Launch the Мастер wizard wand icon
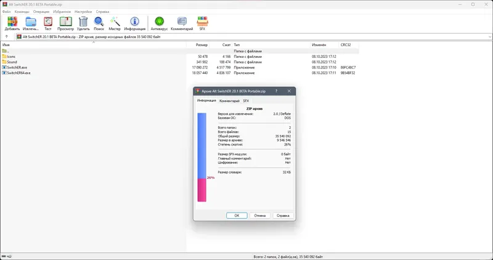The width and height of the screenshot is (493, 260). (115, 23)
